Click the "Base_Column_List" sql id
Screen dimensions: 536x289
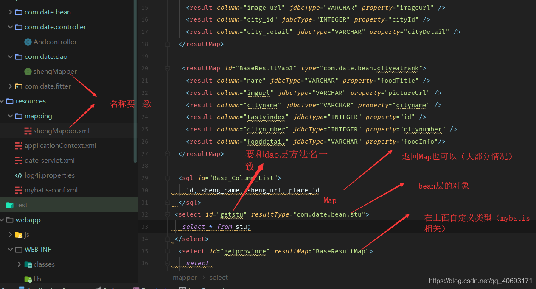243,178
